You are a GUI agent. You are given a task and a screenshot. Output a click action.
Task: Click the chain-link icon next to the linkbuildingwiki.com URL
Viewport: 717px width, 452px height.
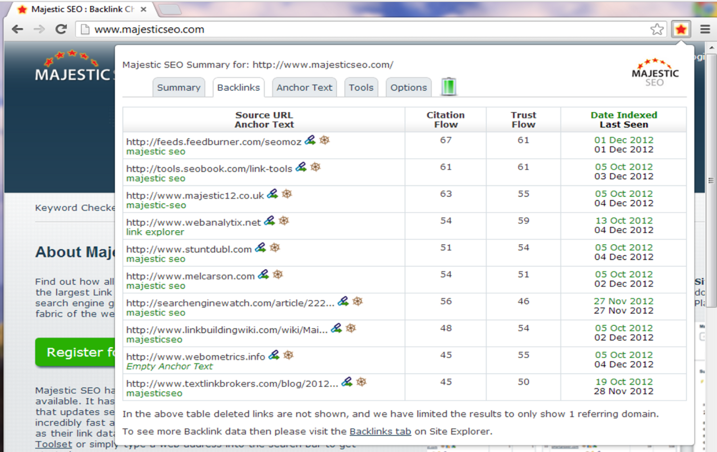[336, 329]
